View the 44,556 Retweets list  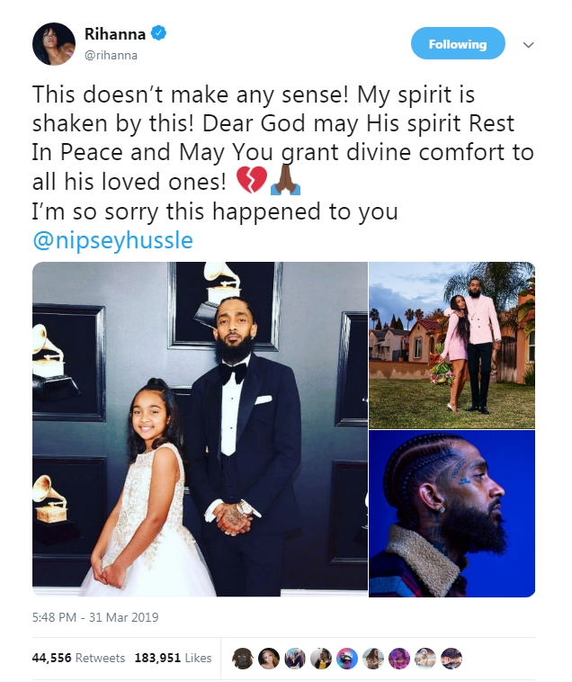[78, 658]
